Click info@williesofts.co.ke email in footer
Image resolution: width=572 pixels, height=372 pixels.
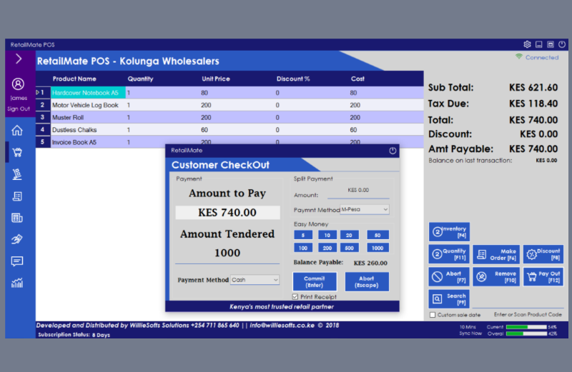(282, 326)
